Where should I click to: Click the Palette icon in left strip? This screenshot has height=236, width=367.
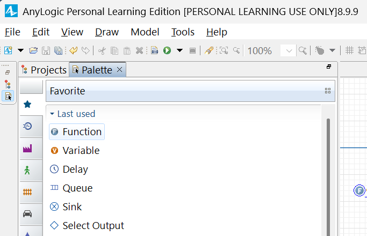point(8,96)
